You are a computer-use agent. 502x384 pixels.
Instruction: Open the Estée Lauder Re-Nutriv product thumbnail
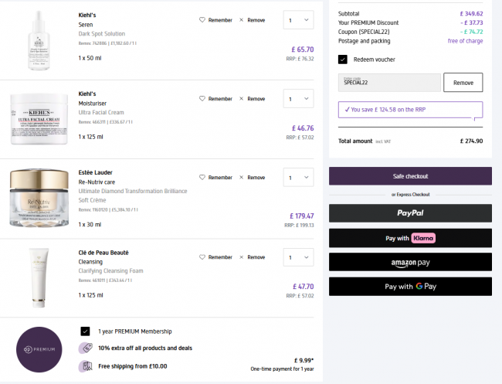click(x=39, y=199)
